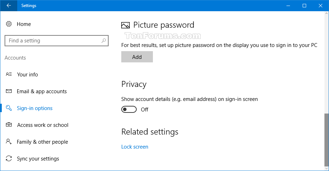Click the Picture password image icon
This screenshot has height=171, width=329.
pos(125,25)
